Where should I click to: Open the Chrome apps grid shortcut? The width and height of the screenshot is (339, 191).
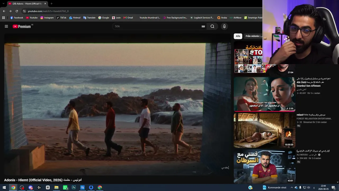coord(3,18)
